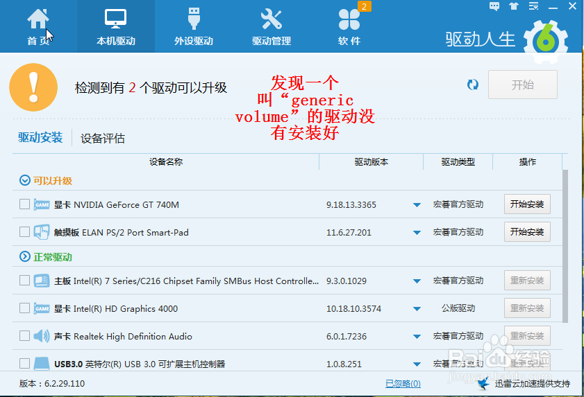Tick the Intel HD Graphics 4000 checkbox

pyautogui.click(x=24, y=308)
